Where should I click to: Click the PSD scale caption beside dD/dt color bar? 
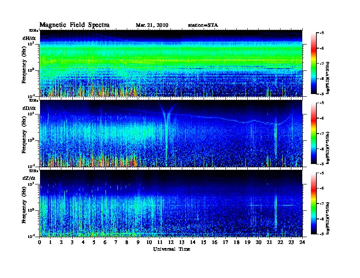328,148
